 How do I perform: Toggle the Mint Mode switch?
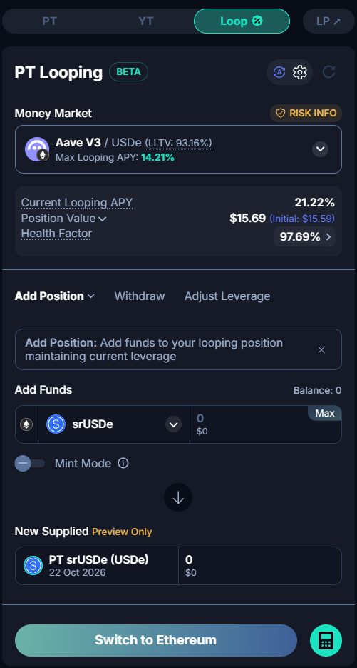tap(30, 463)
